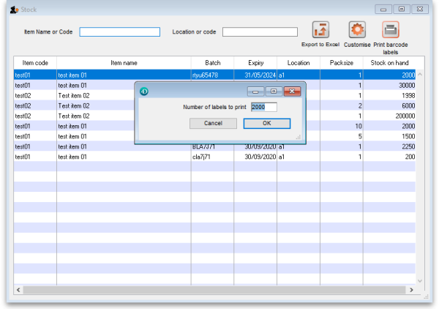This screenshot has width=439, height=309.
Task: Close the label print dialog
Action: click(293, 92)
